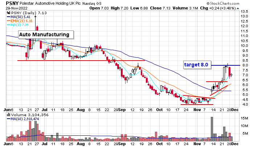Click the Oct label on volume panel date axis
This screenshot has height=147, width=254.
159,144
